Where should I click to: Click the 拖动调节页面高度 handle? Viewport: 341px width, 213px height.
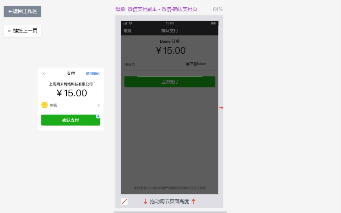coord(169,202)
